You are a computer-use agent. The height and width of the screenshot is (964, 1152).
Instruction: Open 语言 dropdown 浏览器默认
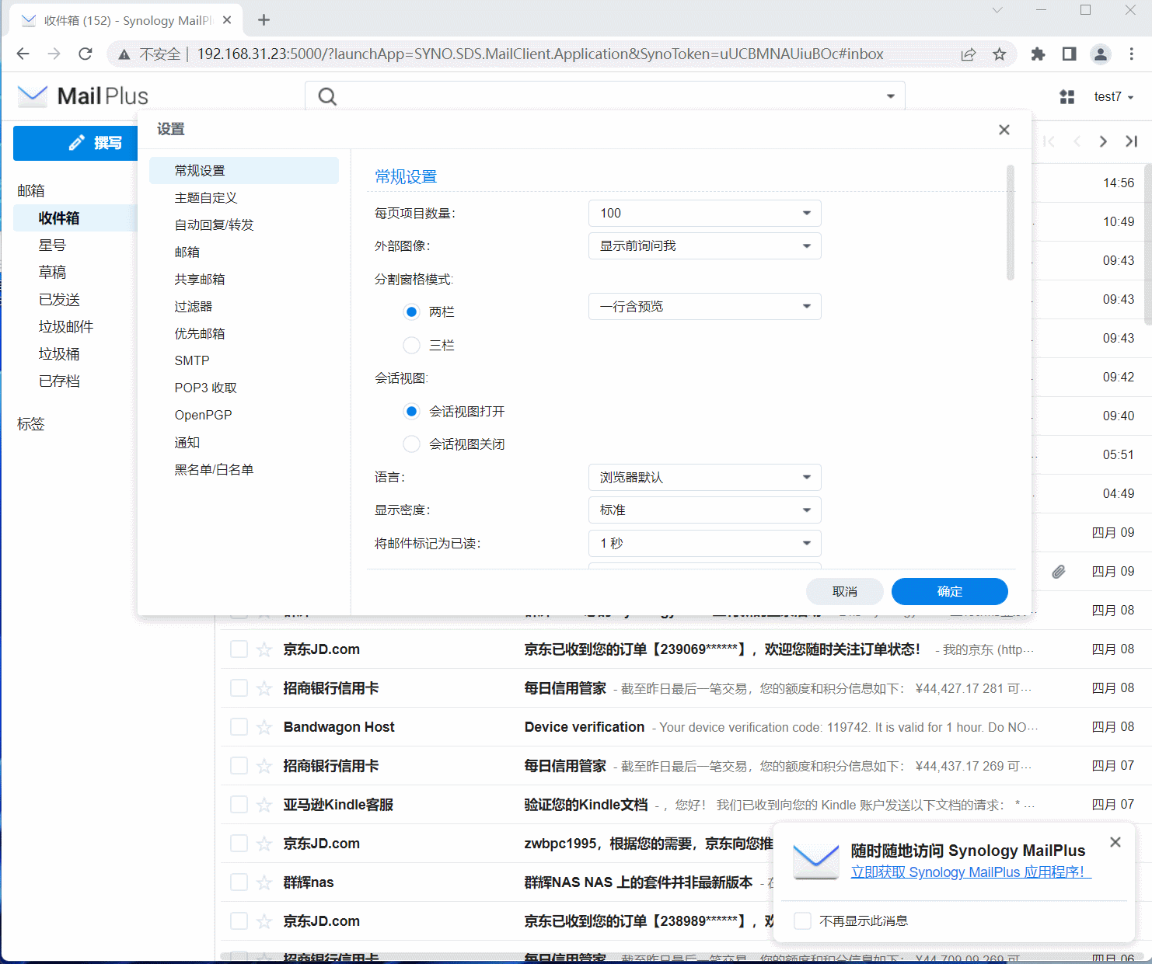705,477
